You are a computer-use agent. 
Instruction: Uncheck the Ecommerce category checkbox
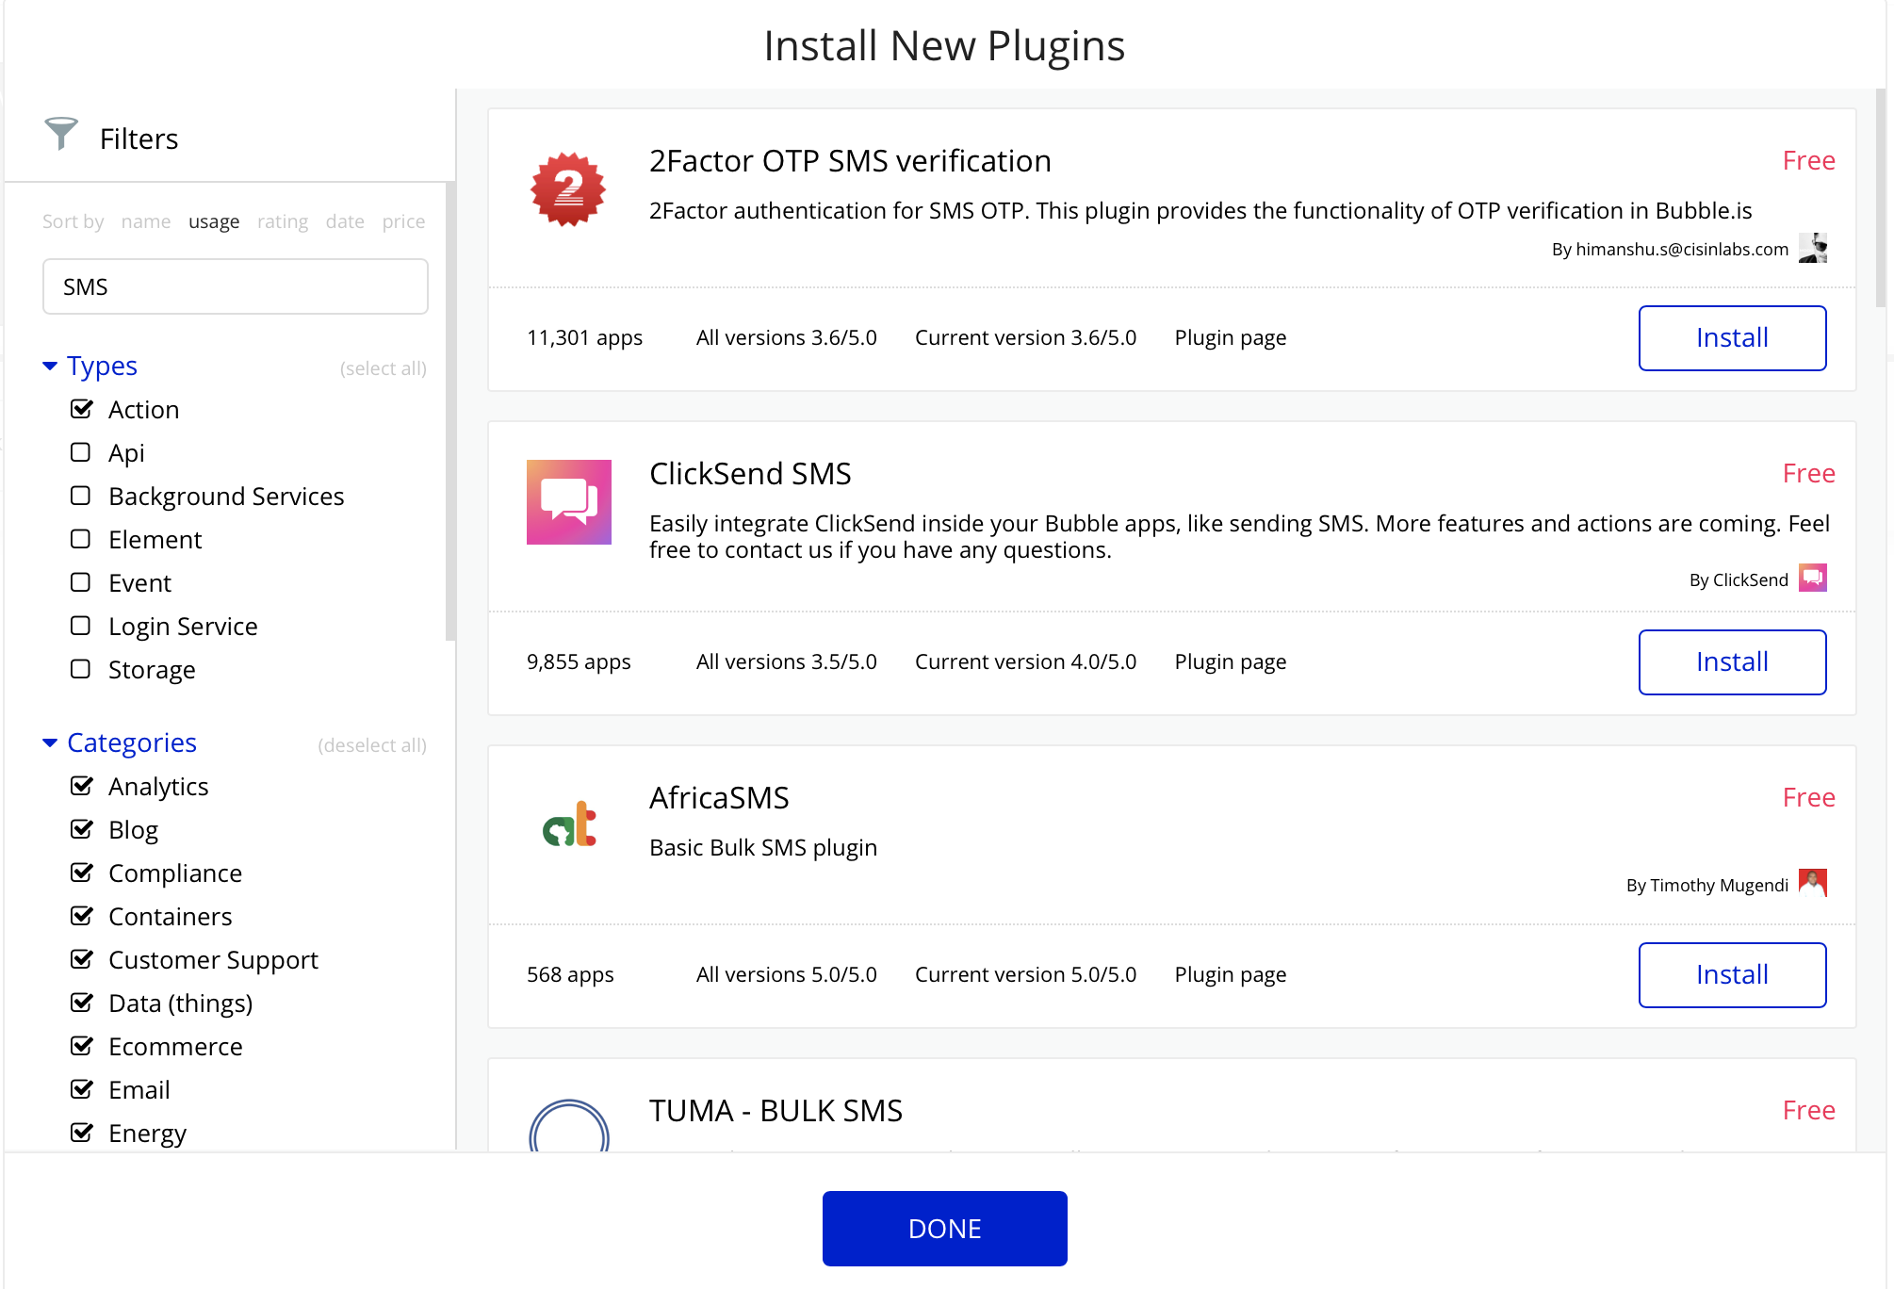point(82,1046)
